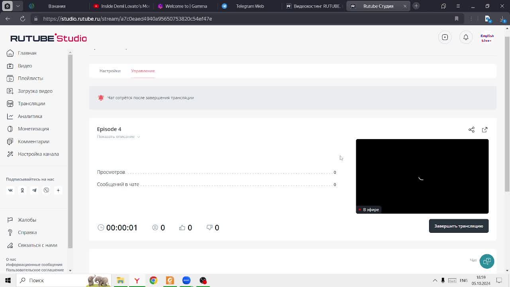
Task: Reload the page
Action: point(23,19)
